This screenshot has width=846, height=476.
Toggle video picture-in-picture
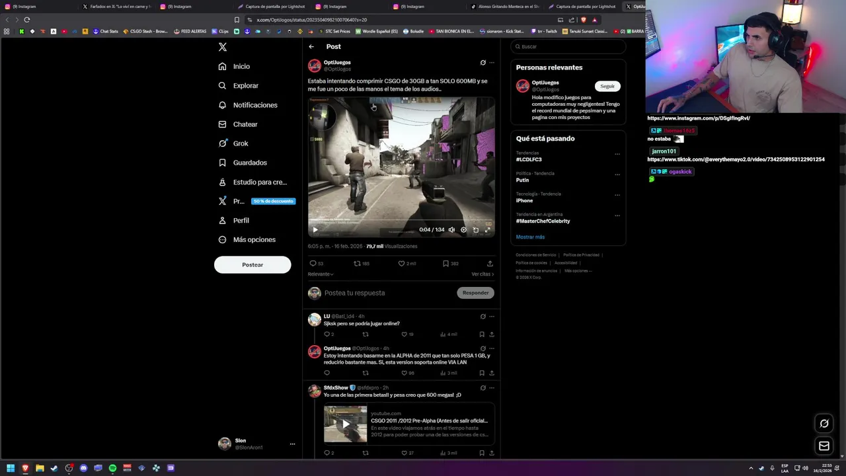(x=475, y=230)
